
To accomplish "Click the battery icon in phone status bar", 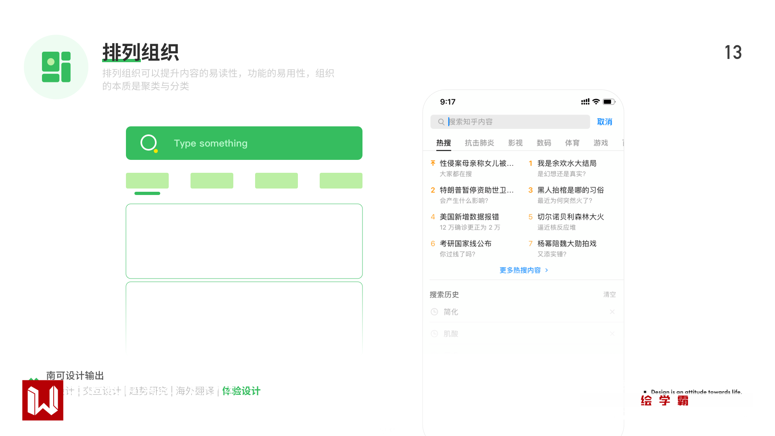I will pos(608,102).
